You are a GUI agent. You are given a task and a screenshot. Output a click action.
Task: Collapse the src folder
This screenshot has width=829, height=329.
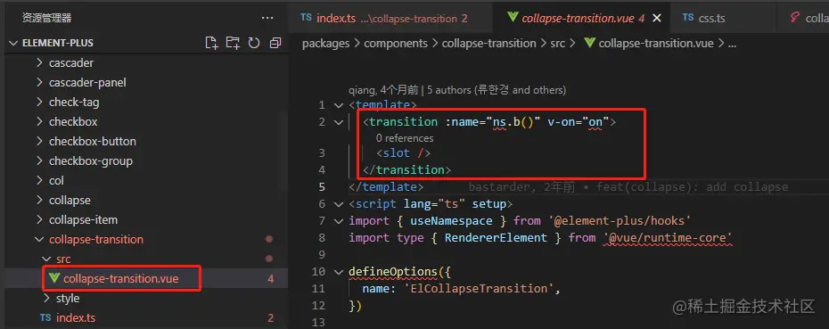pyautogui.click(x=63, y=259)
